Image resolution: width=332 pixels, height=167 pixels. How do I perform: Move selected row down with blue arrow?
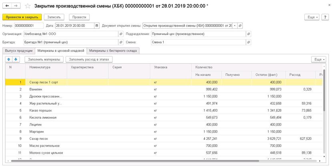tap(16, 59)
